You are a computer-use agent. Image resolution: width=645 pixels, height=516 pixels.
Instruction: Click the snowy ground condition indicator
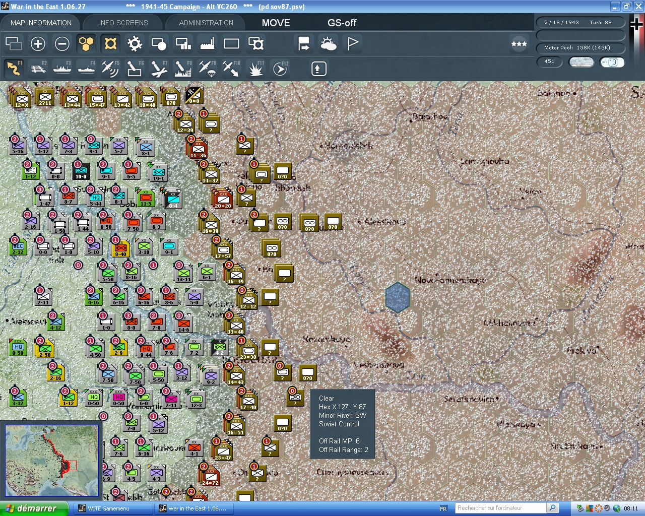point(581,62)
